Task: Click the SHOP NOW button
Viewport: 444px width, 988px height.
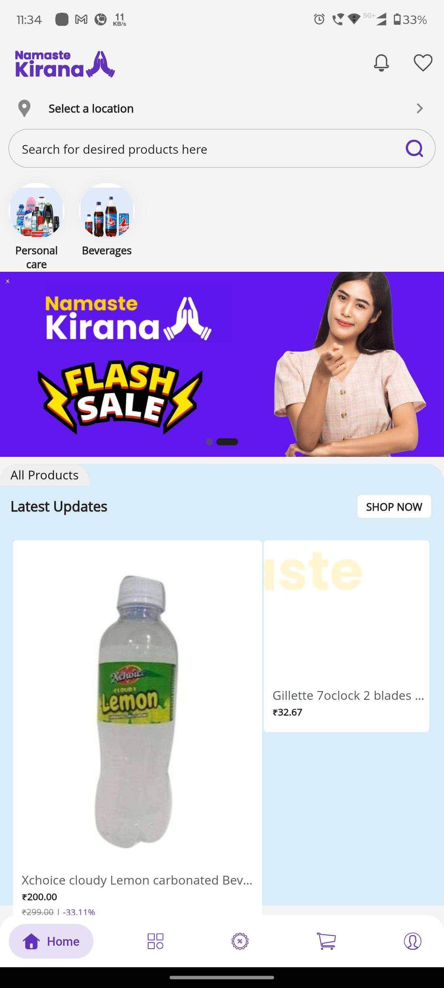Action: [394, 507]
